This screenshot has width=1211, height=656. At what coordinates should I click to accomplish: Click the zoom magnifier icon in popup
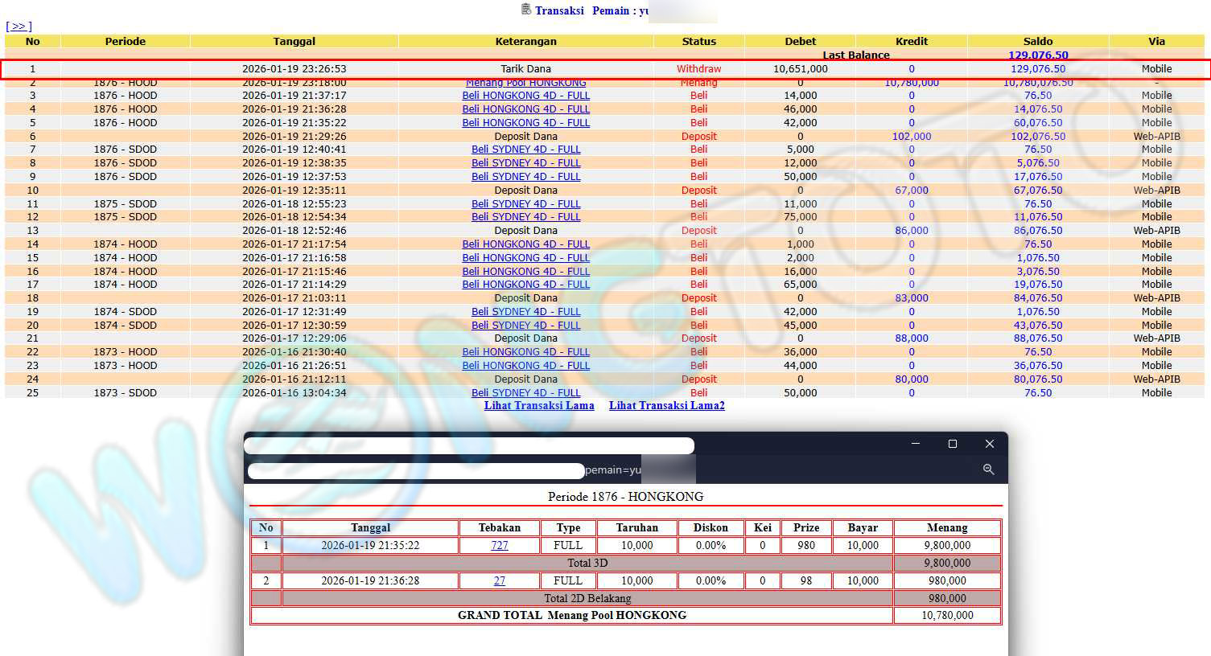[988, 469]
